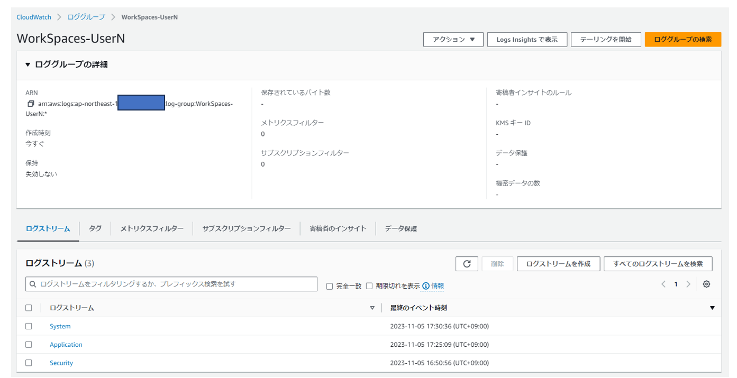
Task: Open the System log stream link
Action: click(60, 326)
